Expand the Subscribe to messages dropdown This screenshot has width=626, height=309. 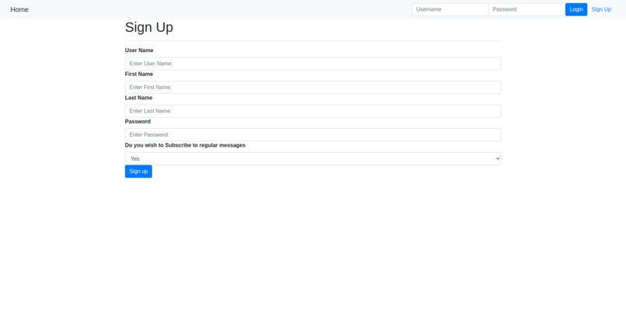(x=312, y=158)
